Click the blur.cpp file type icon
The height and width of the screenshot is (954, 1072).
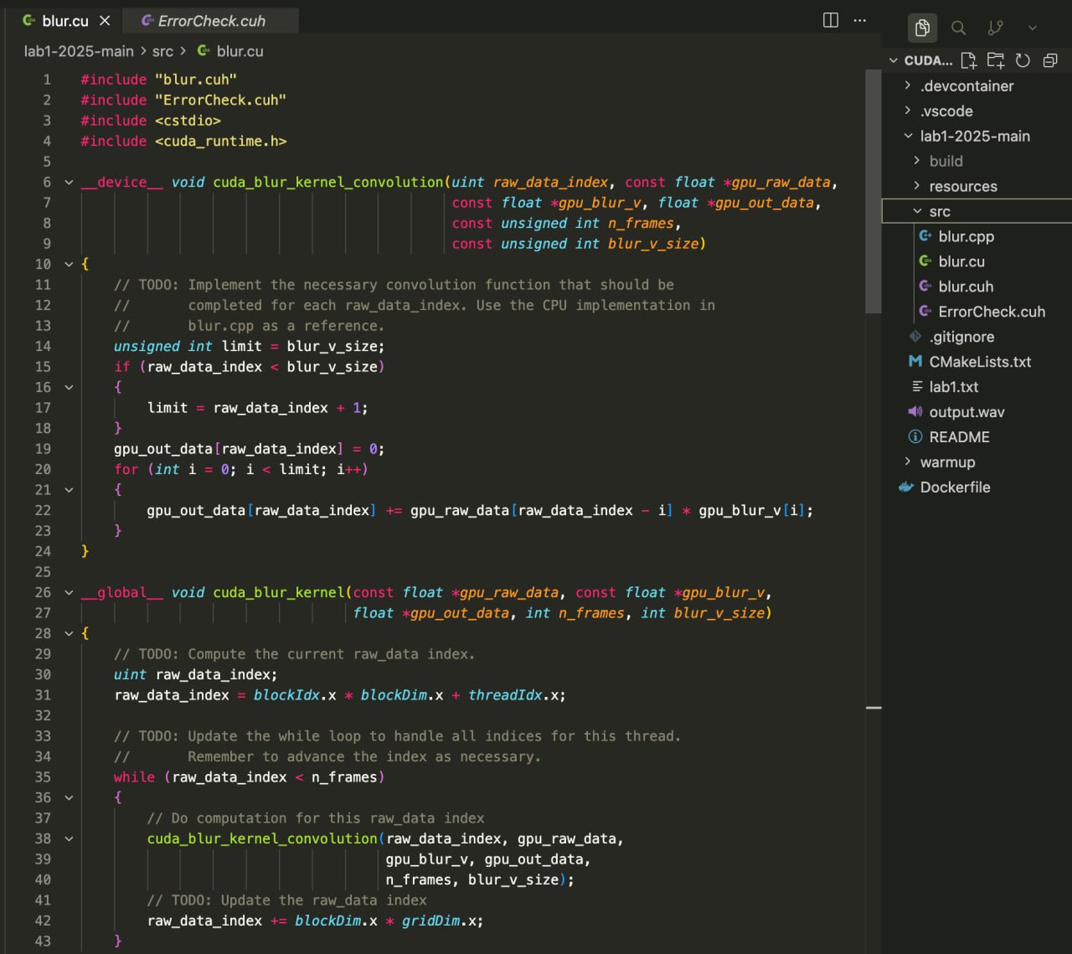(925, 236)
